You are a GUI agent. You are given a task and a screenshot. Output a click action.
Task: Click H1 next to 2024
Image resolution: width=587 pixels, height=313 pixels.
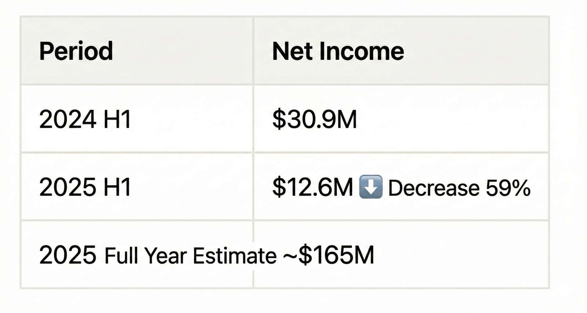pyautogui.click(x=117, y=119)
